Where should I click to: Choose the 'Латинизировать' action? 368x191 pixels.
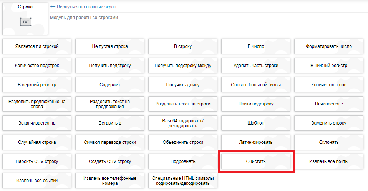click(256, 143)
